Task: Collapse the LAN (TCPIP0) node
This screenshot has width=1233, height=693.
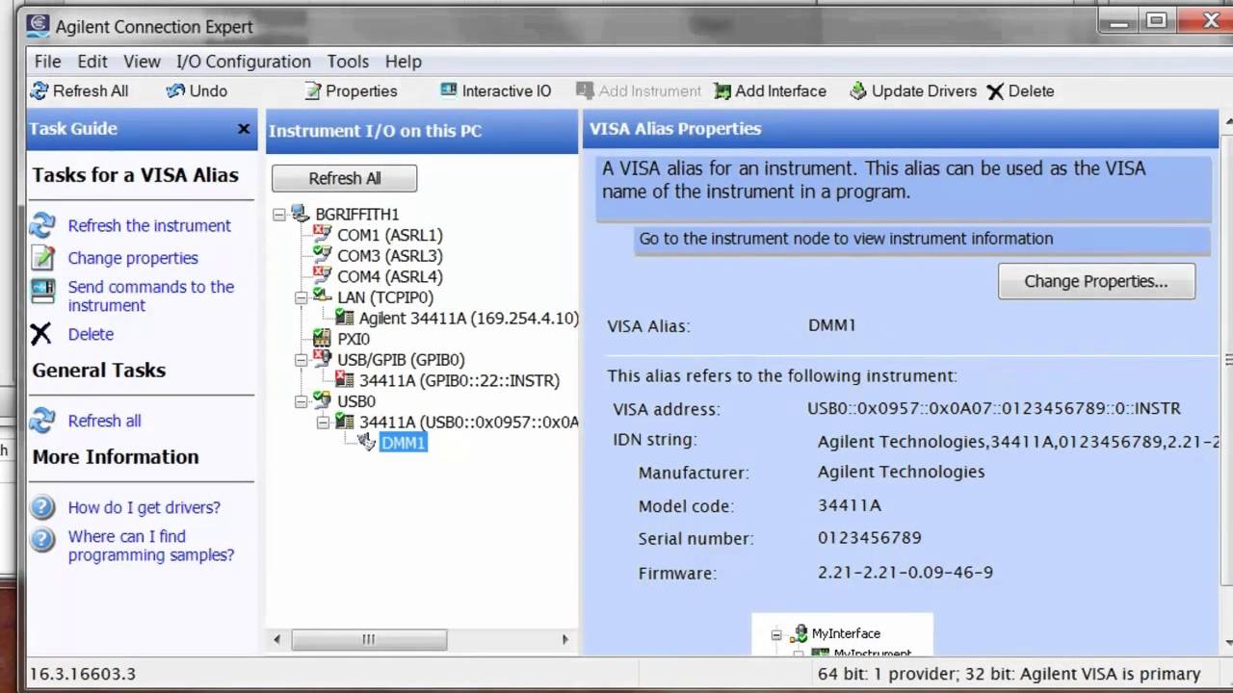Action: point(301,297)
